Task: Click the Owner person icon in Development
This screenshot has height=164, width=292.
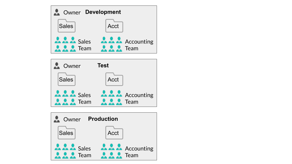Action: (x=57, y=12)
